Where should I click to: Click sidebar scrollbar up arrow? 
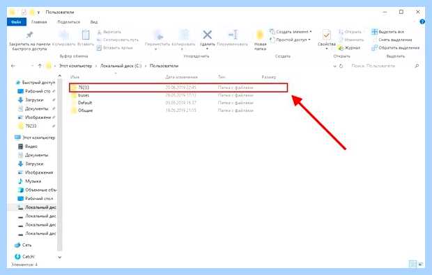pos(60,76)
